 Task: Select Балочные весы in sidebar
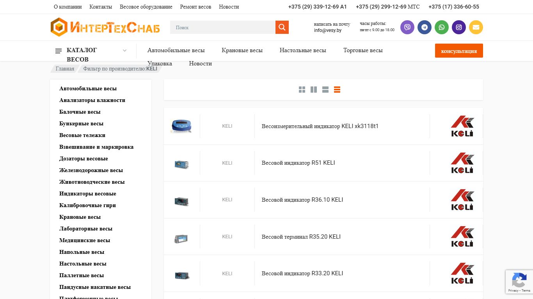click(x=80, y=112)
